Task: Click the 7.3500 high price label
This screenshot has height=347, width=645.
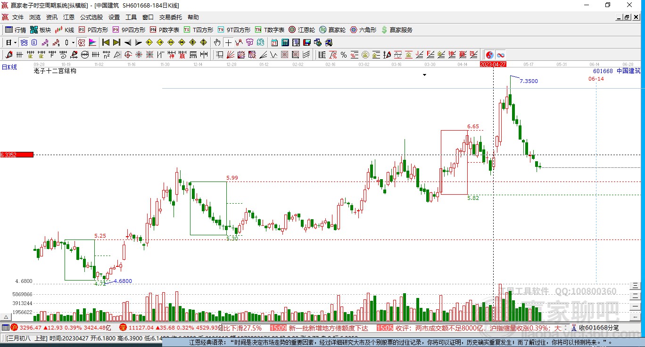Action: [529, 81]
